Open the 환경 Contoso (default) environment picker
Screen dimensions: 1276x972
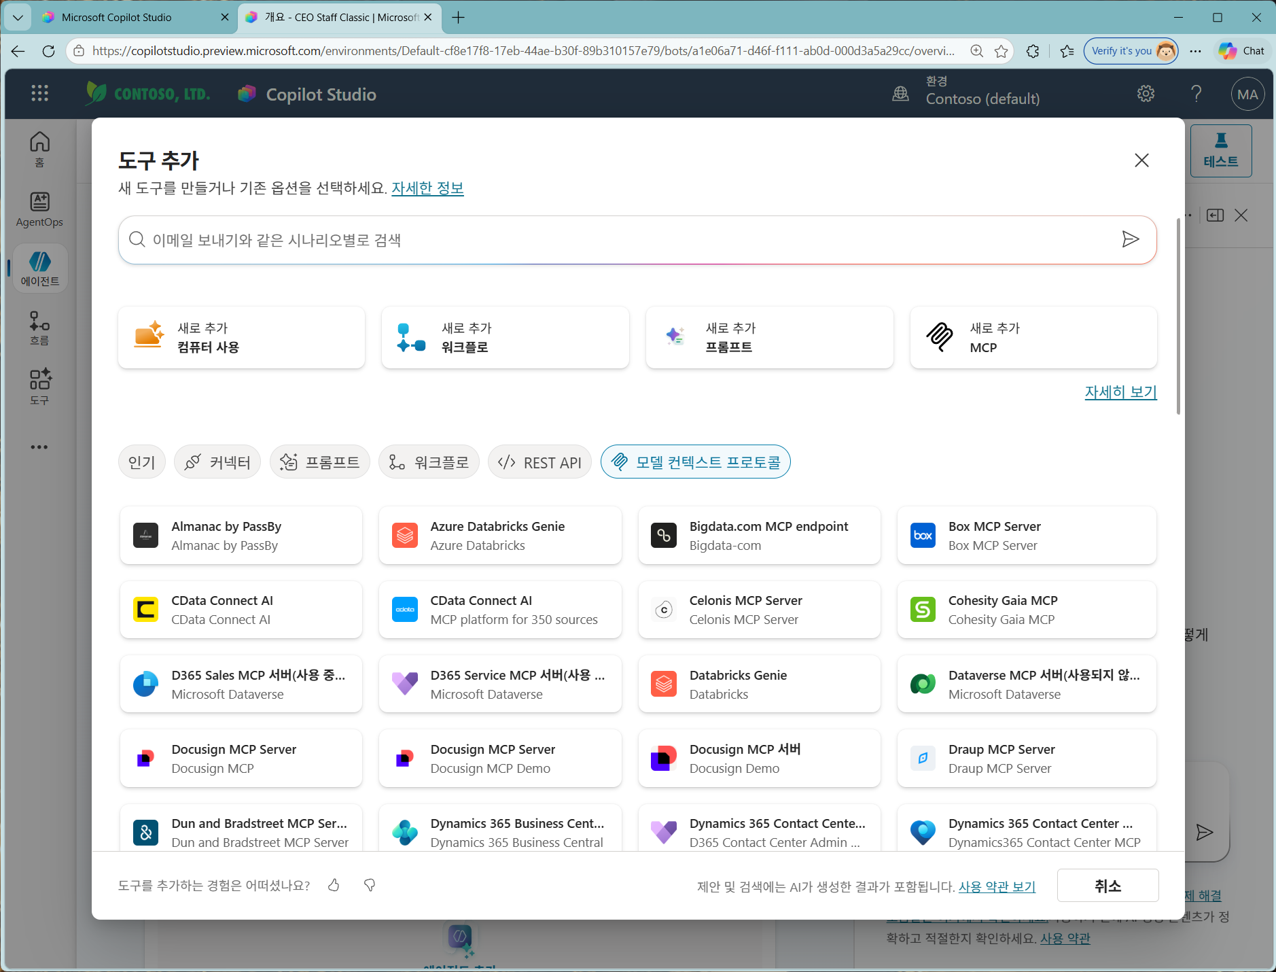pyautogui.click(x=965, y=92)
